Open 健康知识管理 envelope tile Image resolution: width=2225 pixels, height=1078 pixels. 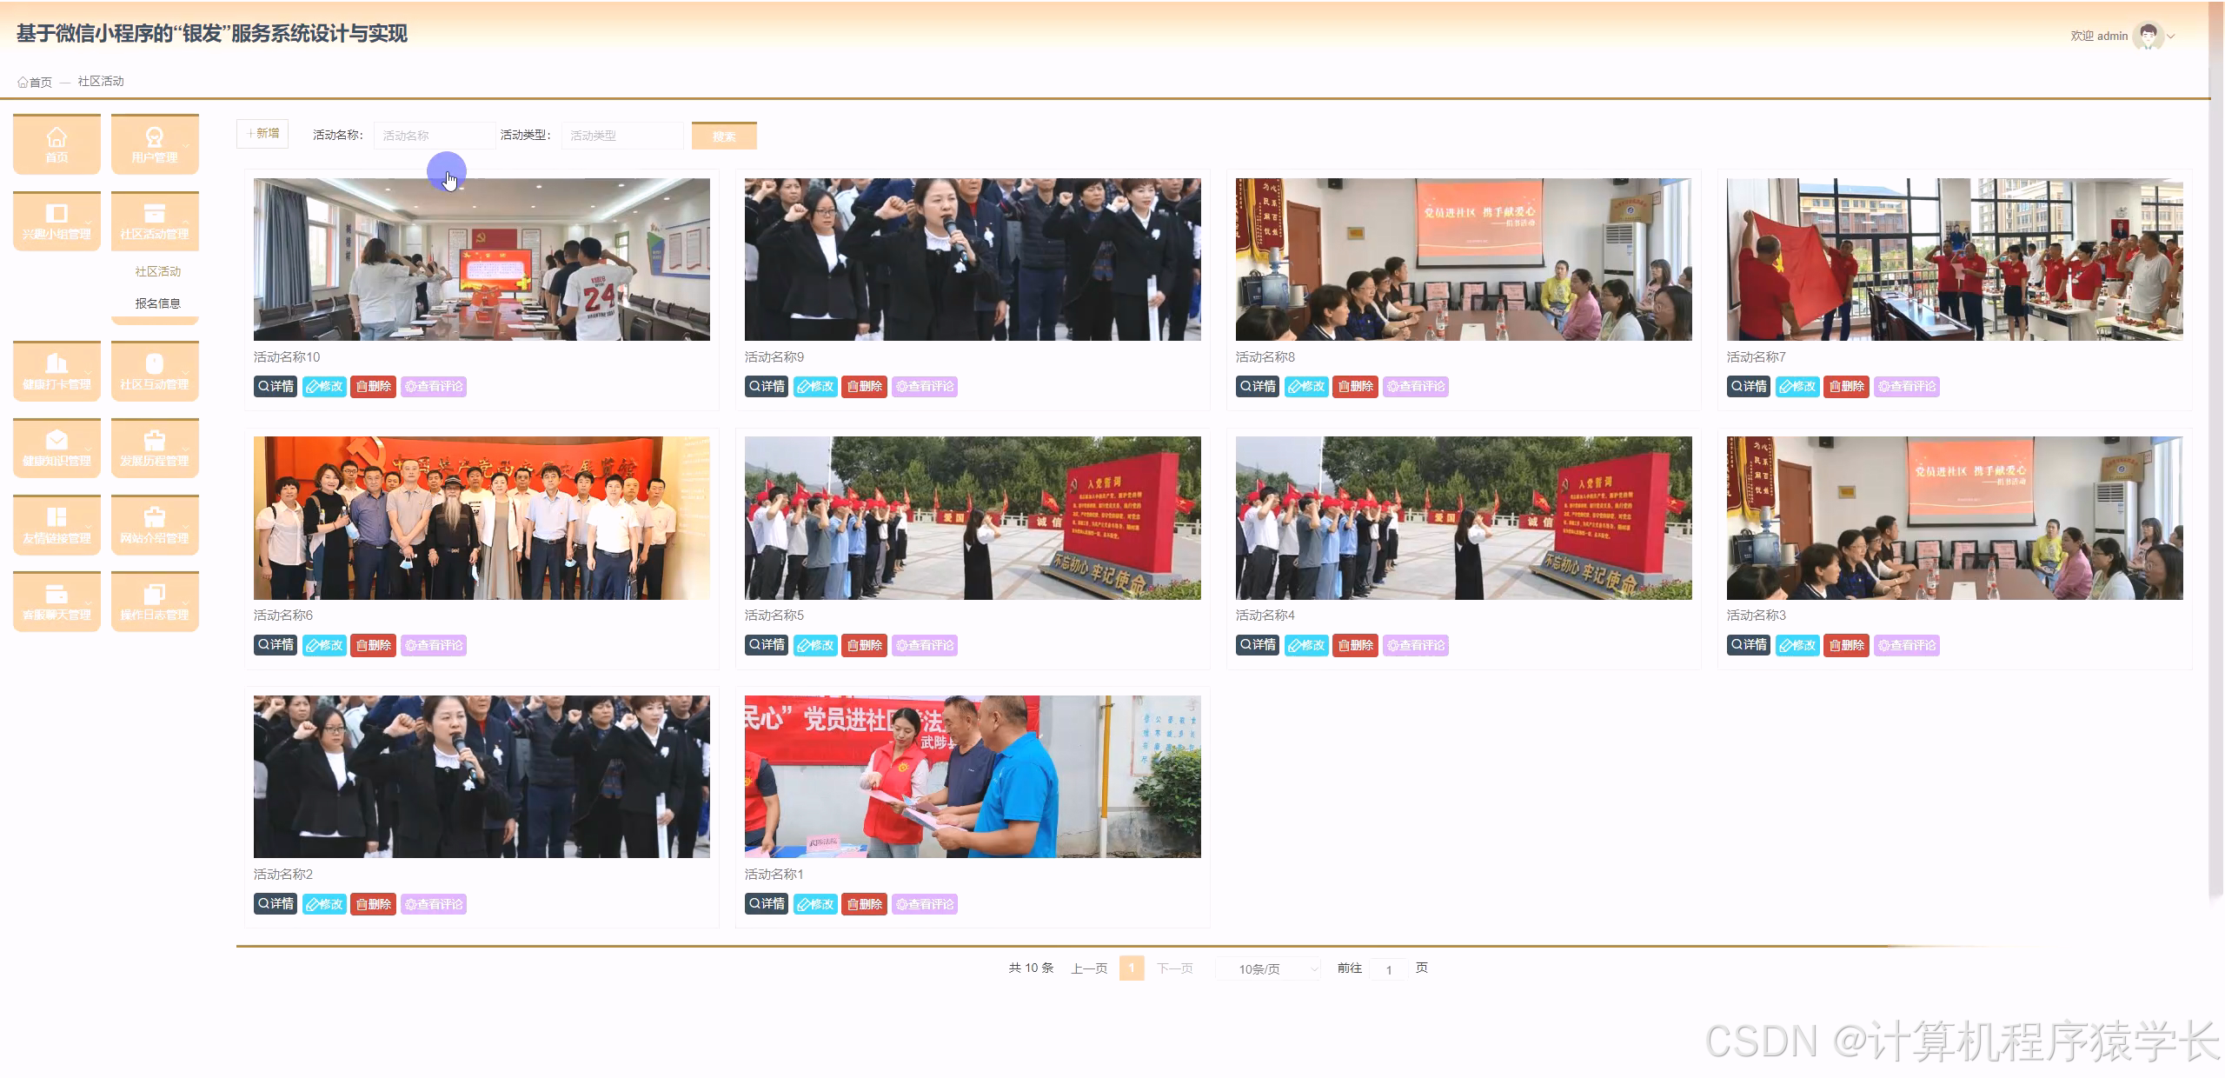(x=56, y=449)
